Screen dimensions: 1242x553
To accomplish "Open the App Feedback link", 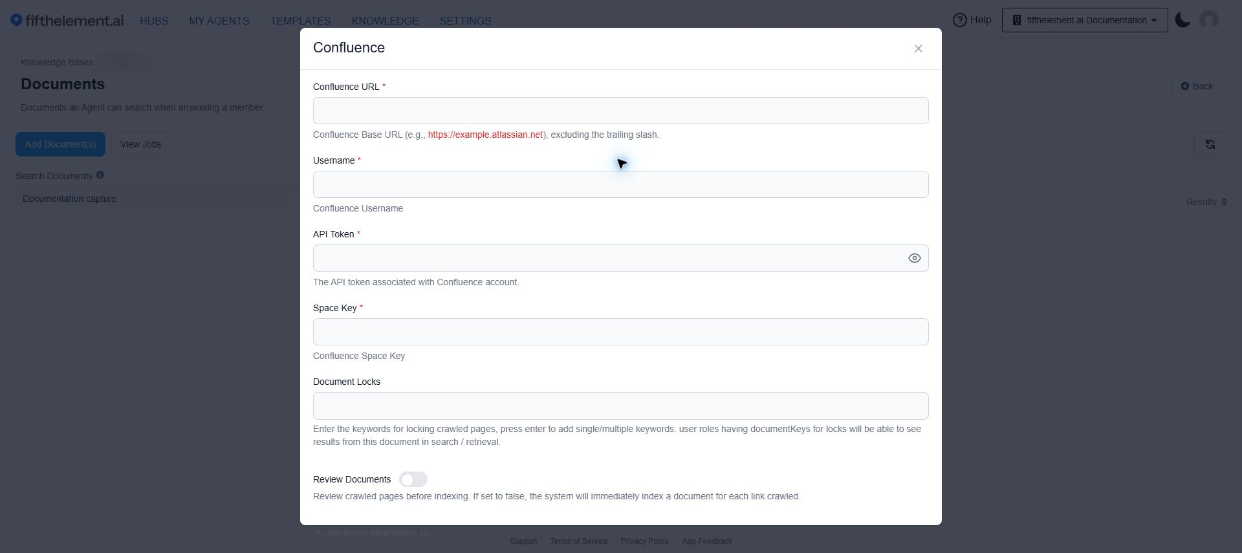I will click(707, 541).
